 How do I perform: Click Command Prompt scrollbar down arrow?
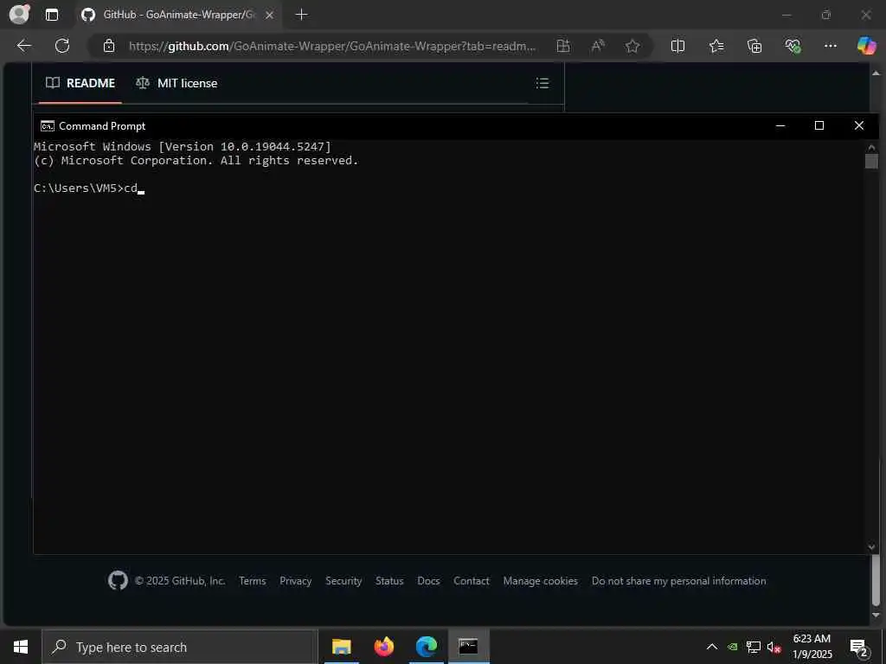[871, 547]
